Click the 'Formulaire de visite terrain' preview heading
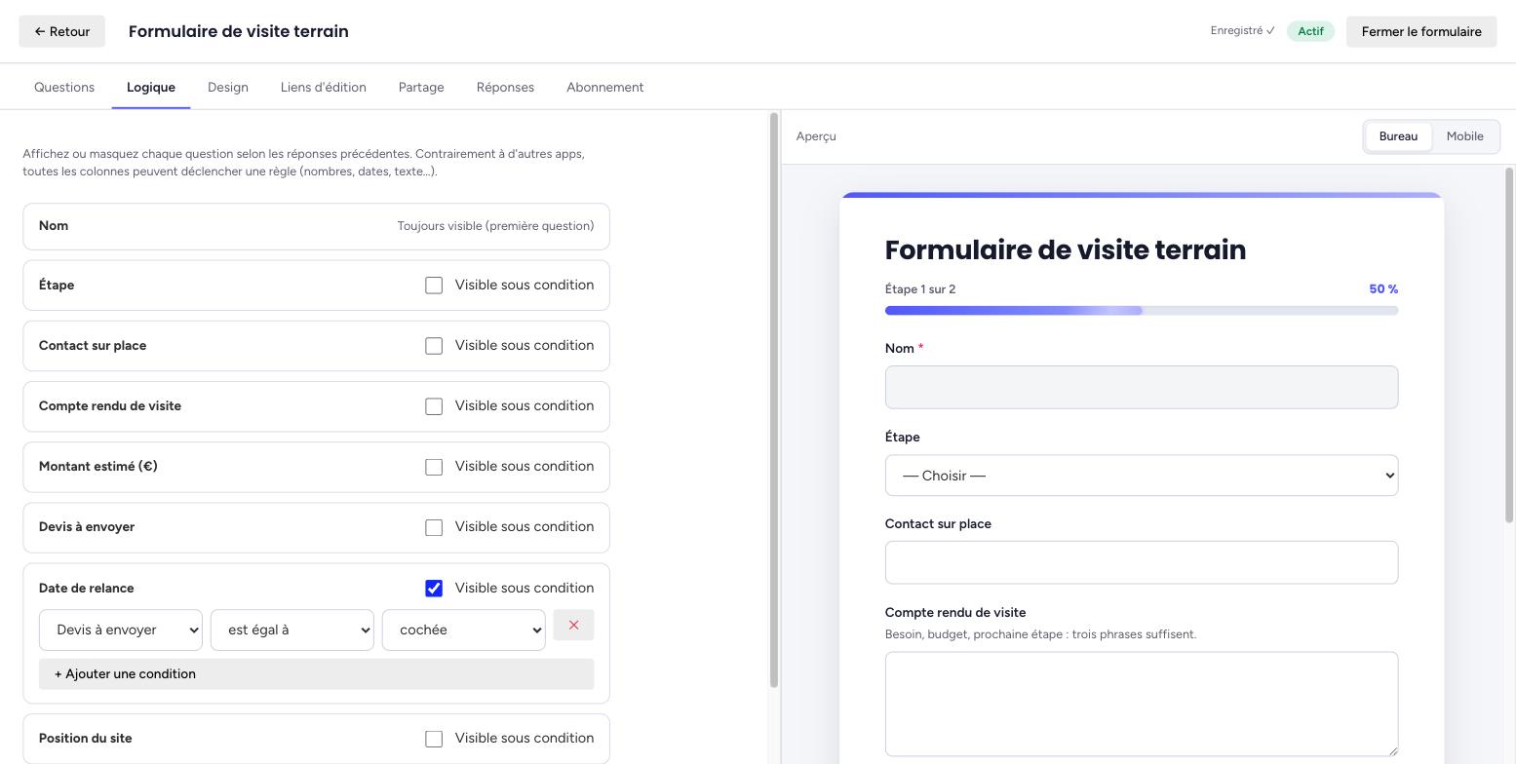Screen dimensions: 1516x764 (1066, 249)
